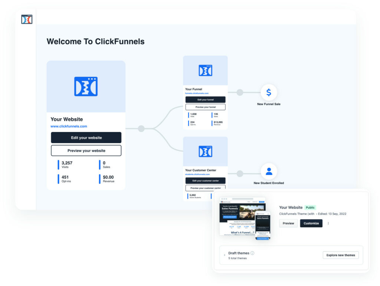Click the Public status badge
Viewport: 380px width, 286px height.
[x=310, y=207]
